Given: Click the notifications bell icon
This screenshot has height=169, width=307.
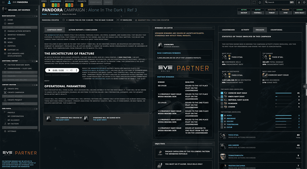Looking at the screenshot, I should tap(260, 2).
